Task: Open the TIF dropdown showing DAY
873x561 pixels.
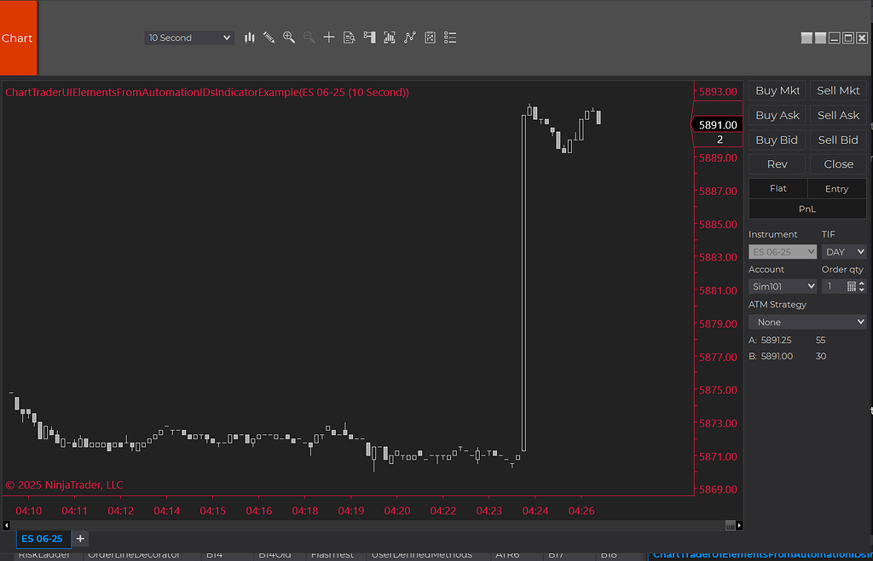Action: pos(844,251)
